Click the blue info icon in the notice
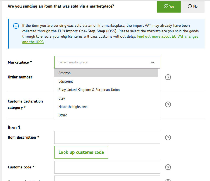210x181 pixels. point(16,26)
